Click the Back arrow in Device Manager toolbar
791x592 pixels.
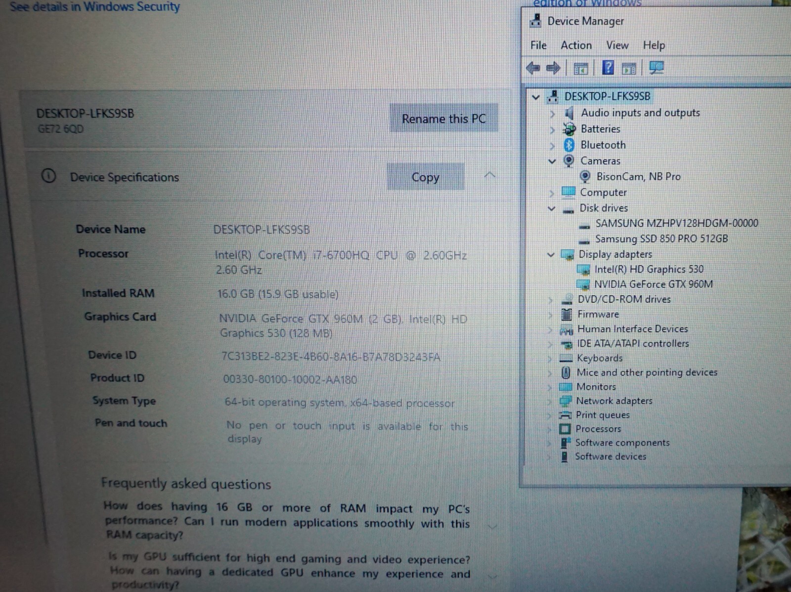533,68
